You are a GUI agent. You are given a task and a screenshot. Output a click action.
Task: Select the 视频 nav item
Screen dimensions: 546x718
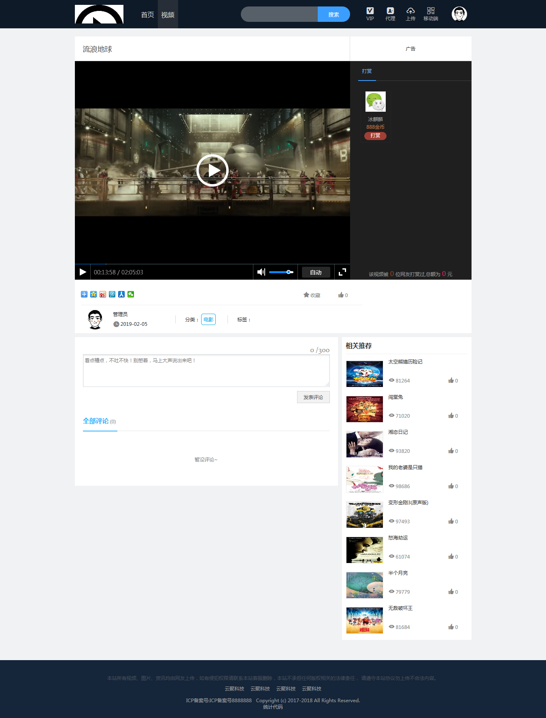tap(168, 15)
